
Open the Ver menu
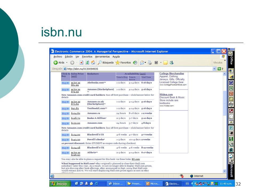click(77, 57)
